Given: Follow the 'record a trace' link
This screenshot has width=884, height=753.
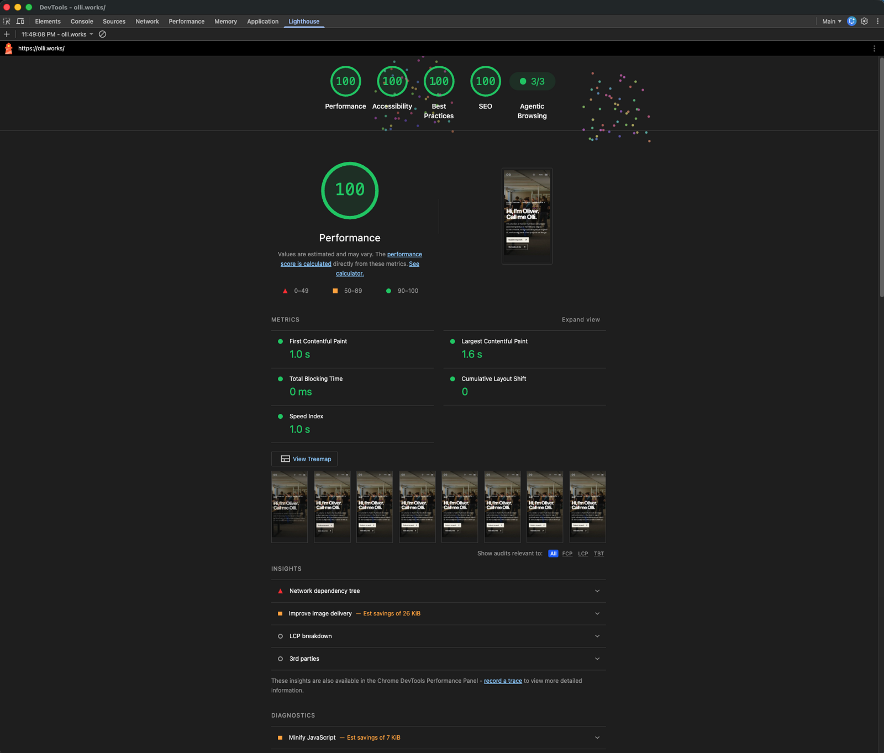Looking at the screenshot, I should 503,681.
